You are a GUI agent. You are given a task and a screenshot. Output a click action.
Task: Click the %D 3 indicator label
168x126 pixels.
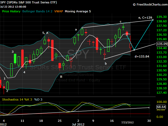(38, 99)
